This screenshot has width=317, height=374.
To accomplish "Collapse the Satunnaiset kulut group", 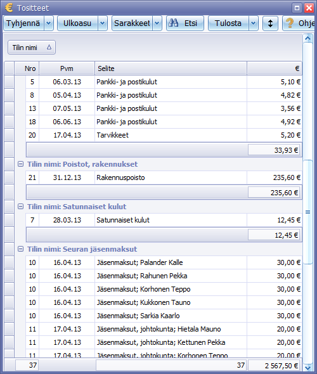I will 21,207.
